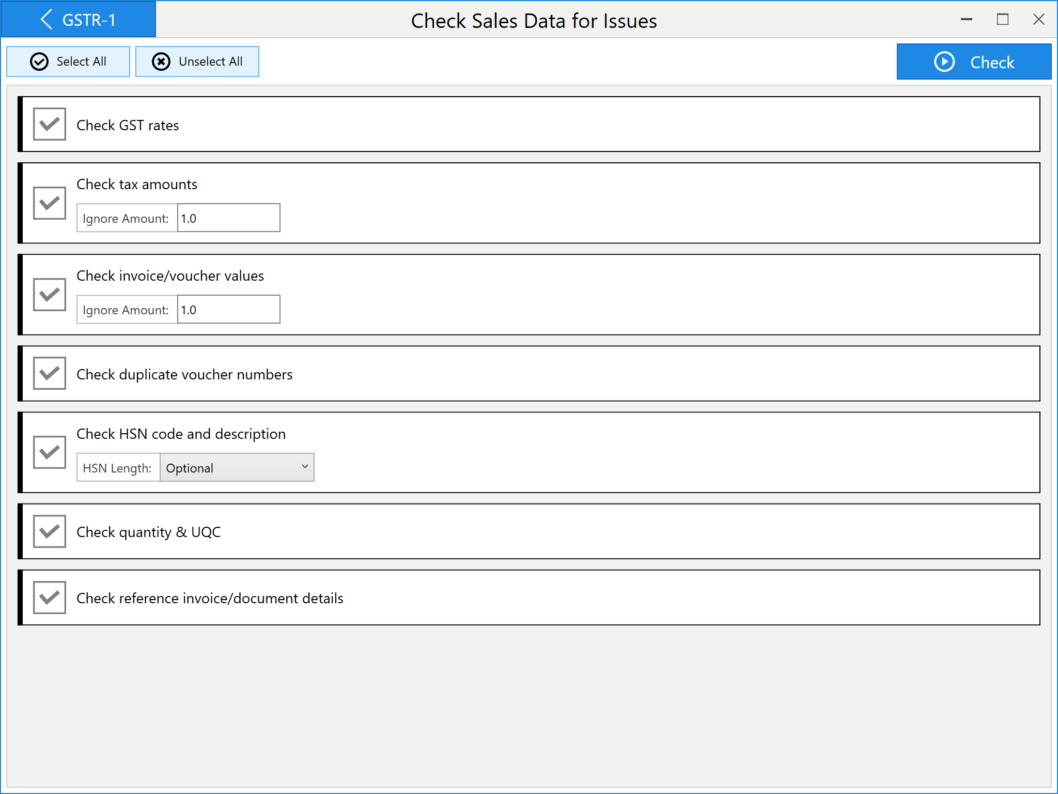1058x794 pixels.
Task: Toggle the Check tax amounts checkbox
Action: [50, 203]
